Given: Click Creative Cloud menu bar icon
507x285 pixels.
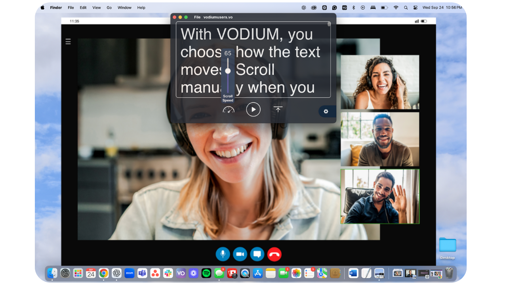Looking at the screenshot, I should [x=314, y=8].
